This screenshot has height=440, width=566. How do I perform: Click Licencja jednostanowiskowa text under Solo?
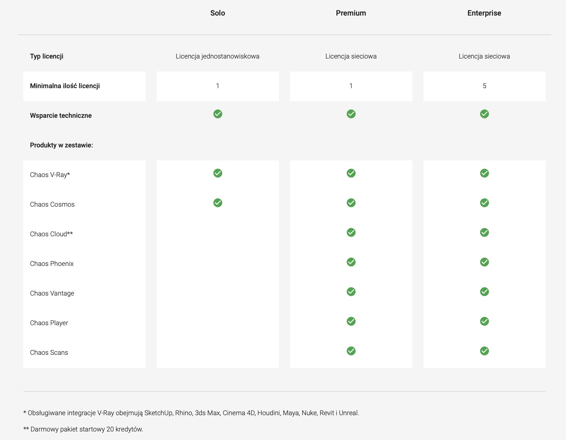(218, 56)
